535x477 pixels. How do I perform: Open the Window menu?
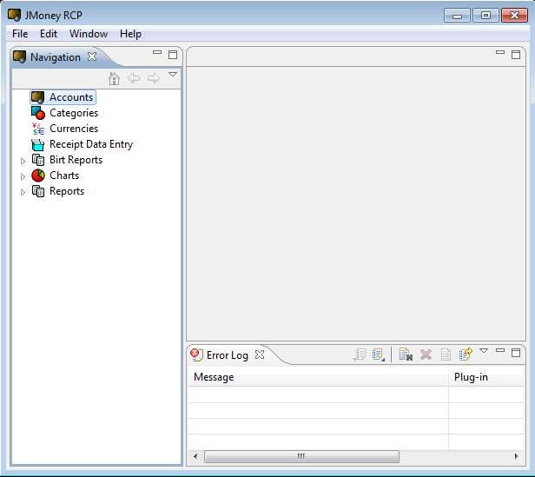coord(89,34)
